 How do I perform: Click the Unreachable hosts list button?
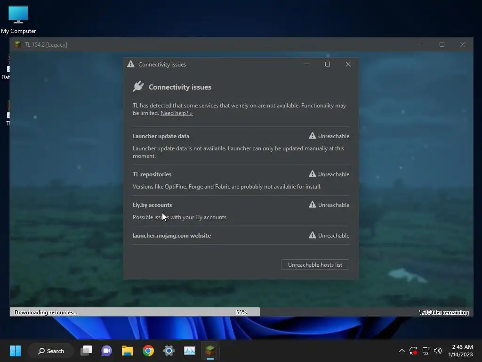tap(315, 265)
